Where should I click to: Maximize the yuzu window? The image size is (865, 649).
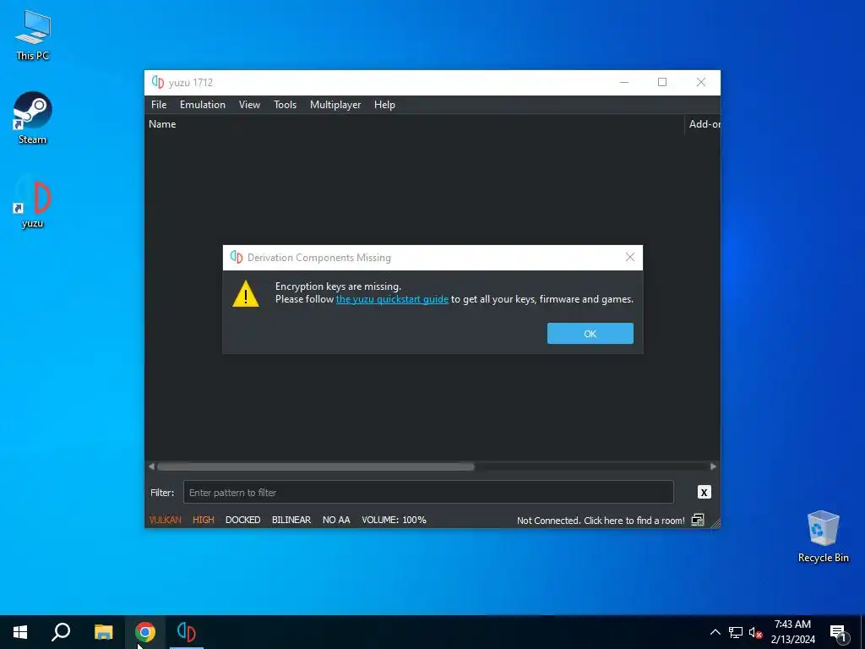click(x=662, y=82)
